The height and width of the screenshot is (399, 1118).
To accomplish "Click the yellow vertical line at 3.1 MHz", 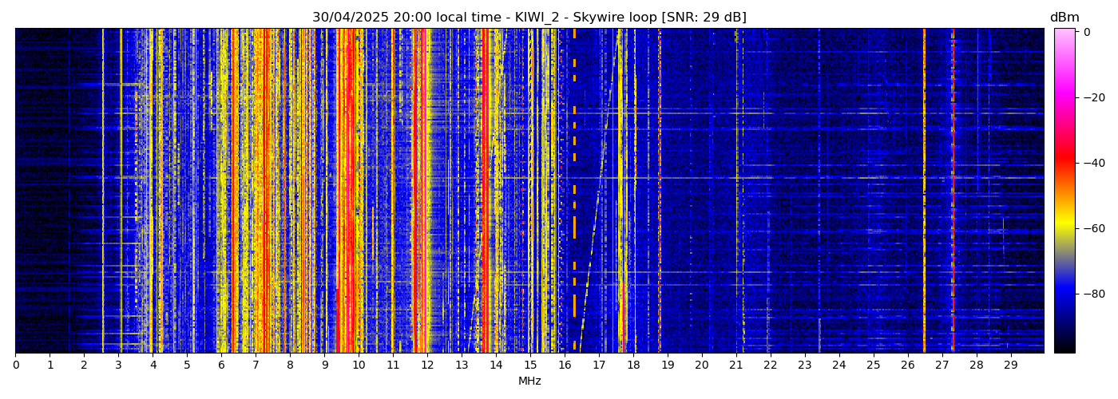I will (121, 192).
